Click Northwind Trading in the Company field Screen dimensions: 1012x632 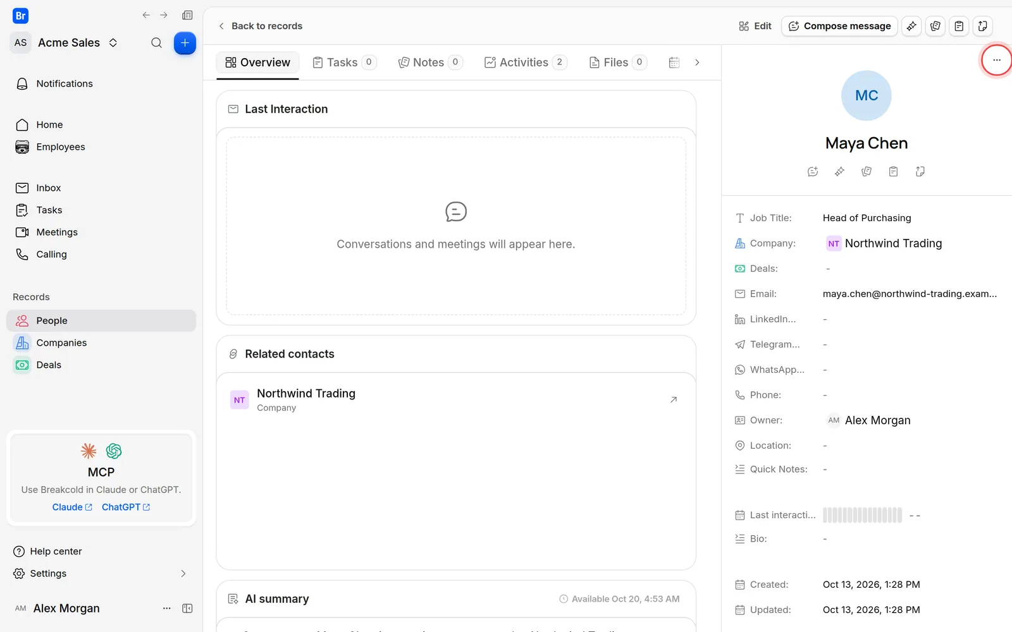click(x=884, y=243)
